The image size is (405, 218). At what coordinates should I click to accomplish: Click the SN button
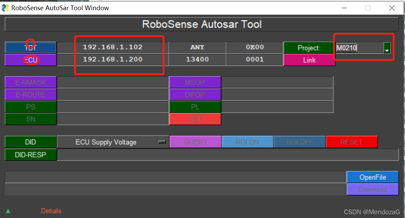coord(31,119)
